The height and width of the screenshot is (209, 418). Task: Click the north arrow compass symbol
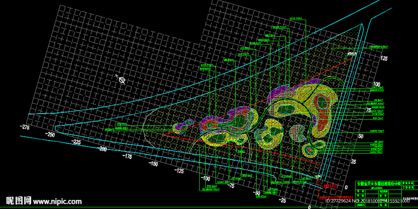click(x=121, y=79)
